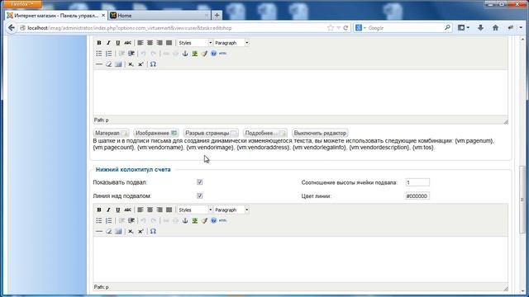The image size is (529, 297).
Task: Toggle Bold in the footer editor toolbar
Action: (99, 210)
